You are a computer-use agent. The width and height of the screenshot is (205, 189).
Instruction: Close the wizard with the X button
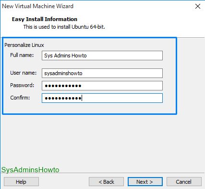pyautogui.click(x=198, y=6)
